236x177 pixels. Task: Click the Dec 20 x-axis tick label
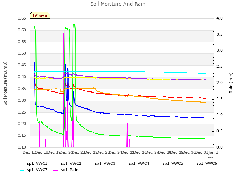point(67,152)
